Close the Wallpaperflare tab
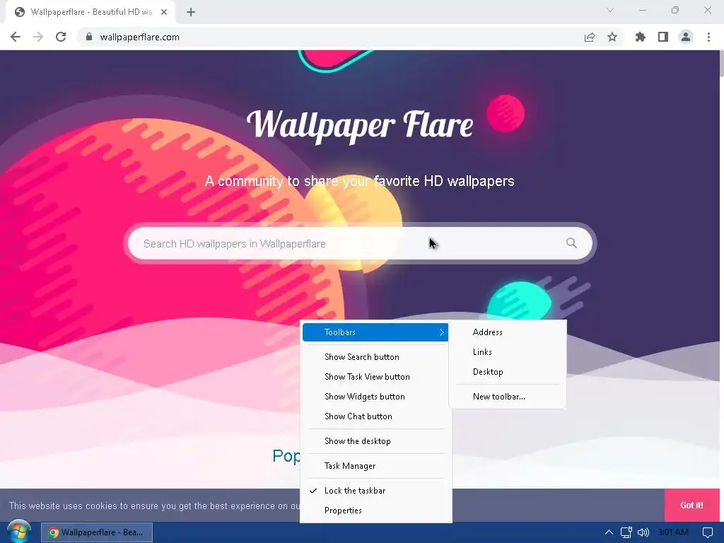 [164, 12]
